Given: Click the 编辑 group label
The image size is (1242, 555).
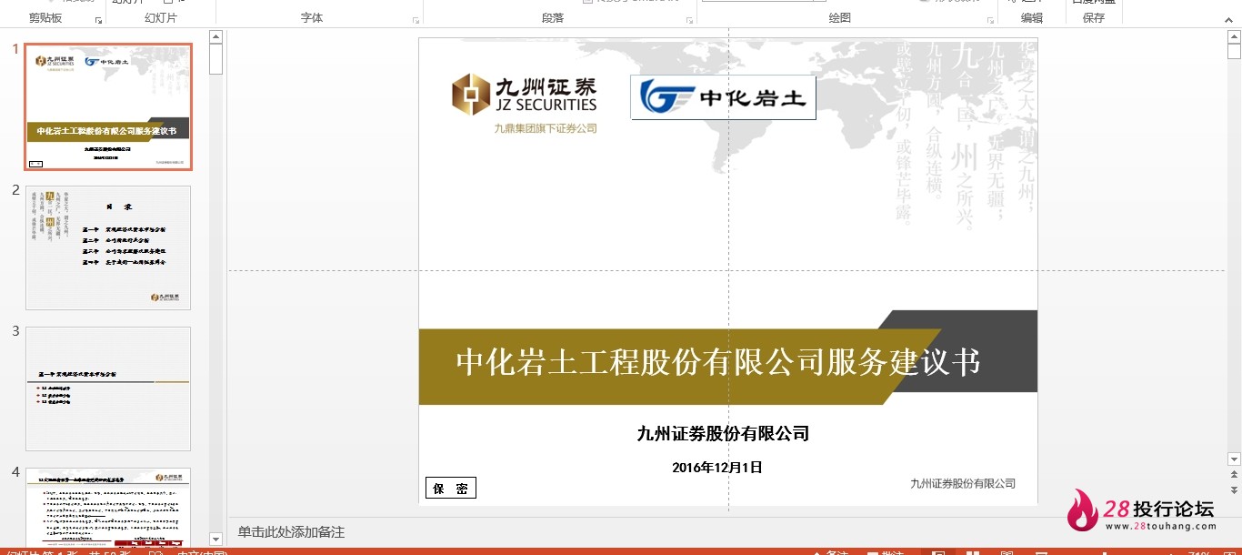Looking at the screenshot, I should pyautogui.click(x=1032, y=18).
